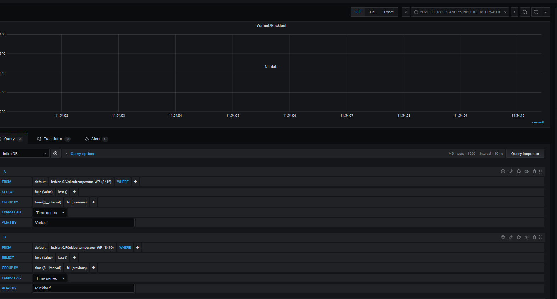This screenshot has width=557, height=299.
Task: Add WHERE condition in query B
Action: [138, 248]
